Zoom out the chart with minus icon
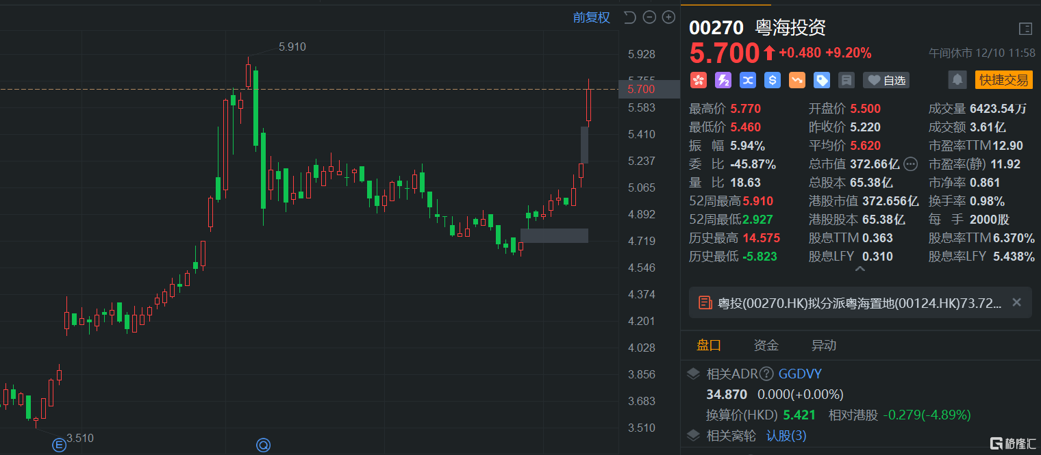The width and height of the screenshot is (1041, 455). 649,18
